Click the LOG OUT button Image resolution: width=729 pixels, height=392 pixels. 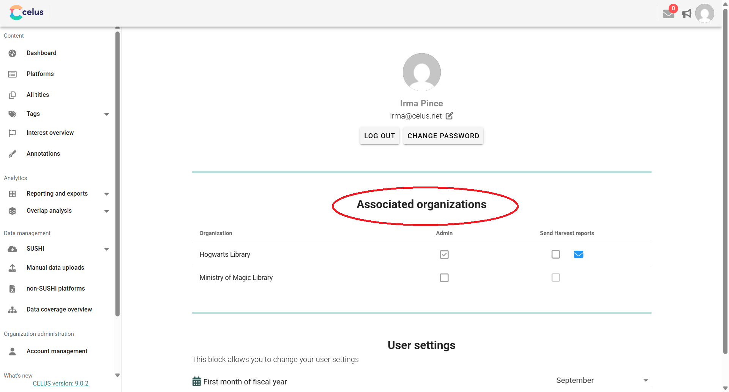(380, 136)
